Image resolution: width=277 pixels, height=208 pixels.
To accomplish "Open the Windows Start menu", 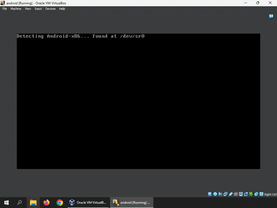I will click(6, 203).
